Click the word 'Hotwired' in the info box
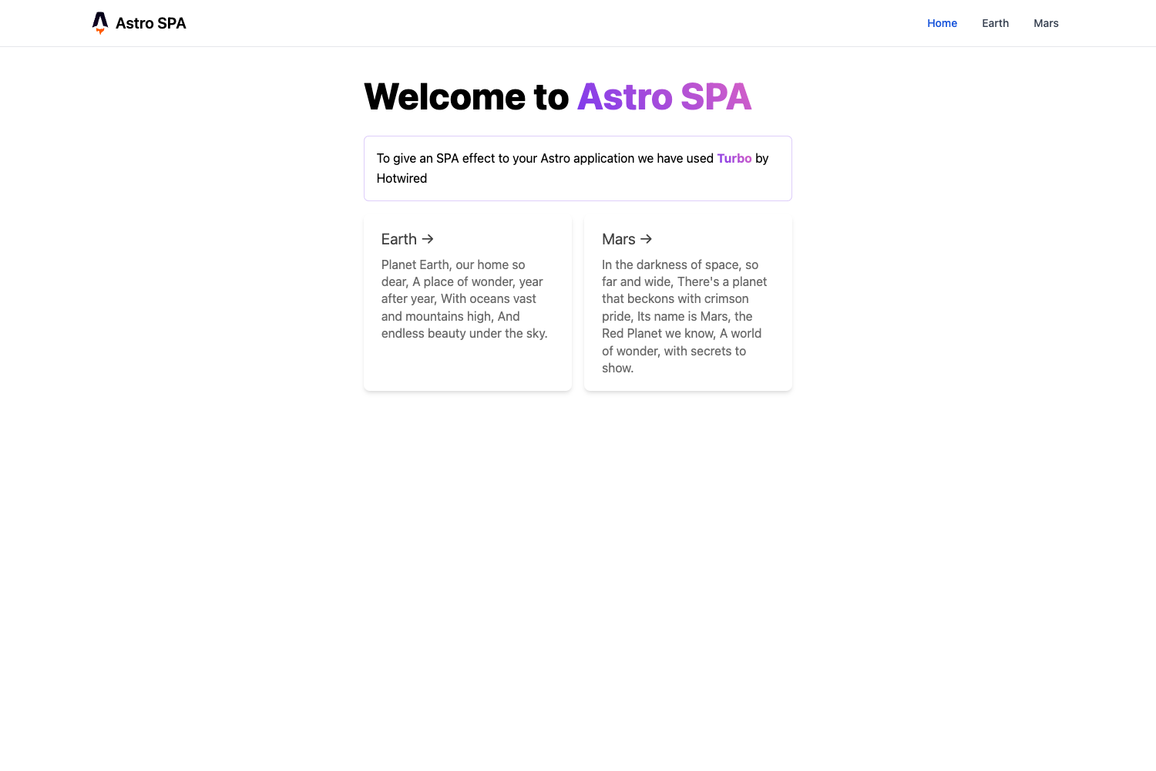The width and height of the screenshot is (1156, 771). pos(402,178)
